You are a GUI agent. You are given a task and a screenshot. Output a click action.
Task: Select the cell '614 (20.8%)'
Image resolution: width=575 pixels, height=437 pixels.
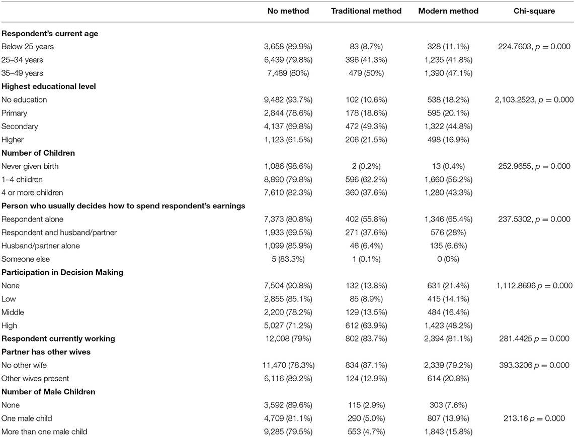point(449,378)
